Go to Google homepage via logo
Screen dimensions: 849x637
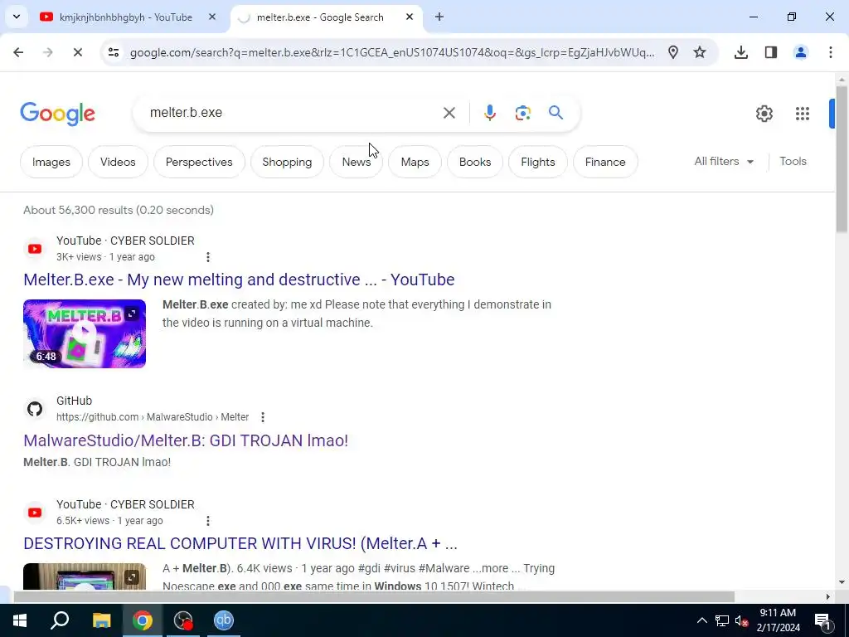click(x=57, y=114)
